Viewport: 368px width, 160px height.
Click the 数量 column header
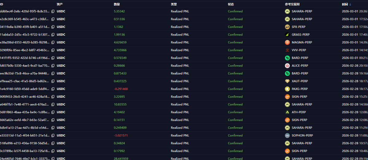[x=117, y=4]
